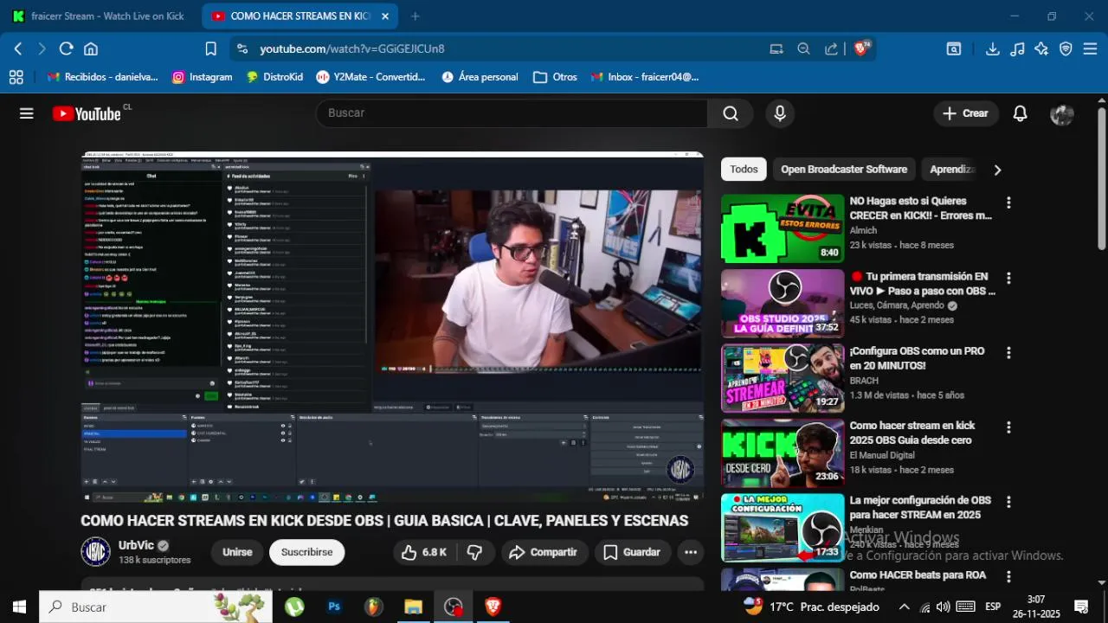Open options for NO Hagas esto video
This screenshot has width=1108, height=623.
[x=1008, y=202]
